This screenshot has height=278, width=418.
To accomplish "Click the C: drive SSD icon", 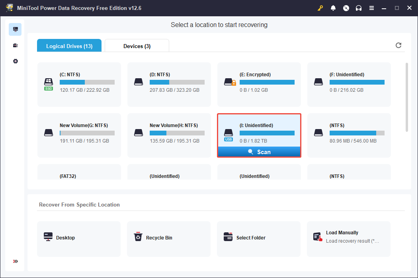I will tap(49, 84).
